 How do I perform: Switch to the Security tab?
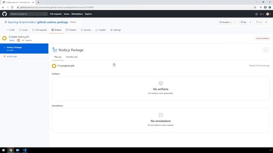tap(86, 30)
